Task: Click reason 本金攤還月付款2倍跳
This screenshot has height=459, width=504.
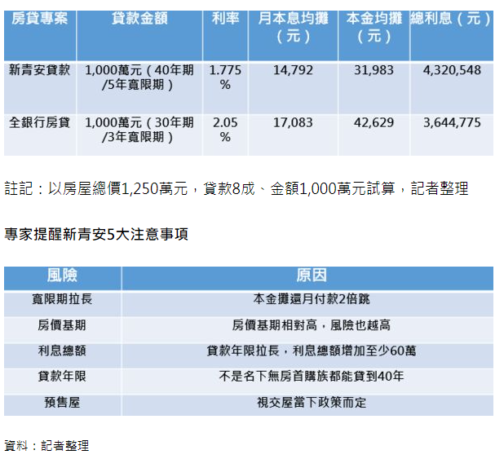Action: [312, 299]
